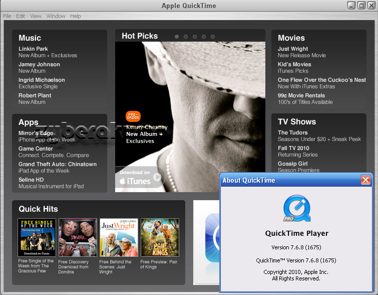
Task: Open the Window menu
Action: point(56,16)
